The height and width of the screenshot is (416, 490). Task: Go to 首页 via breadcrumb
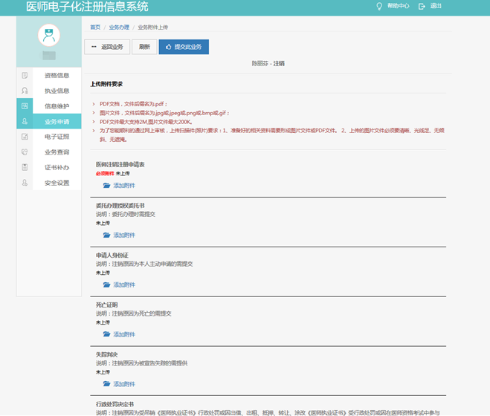click(x=95, y=27)
